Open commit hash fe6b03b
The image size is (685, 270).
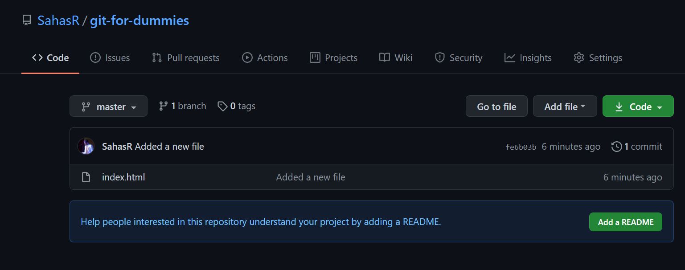(521, 147)
